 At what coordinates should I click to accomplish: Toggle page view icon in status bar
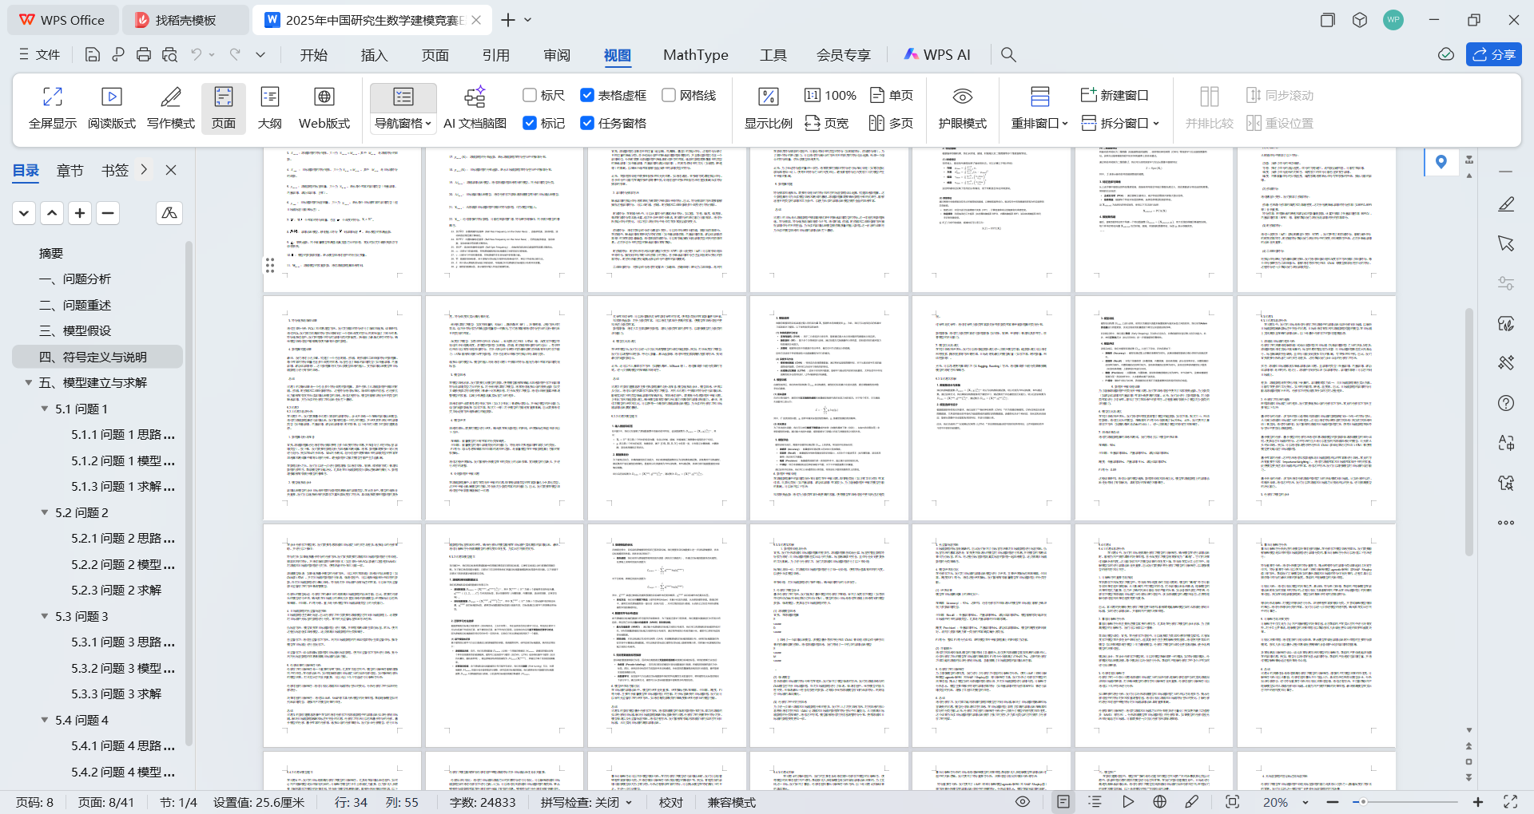[1063, 802]
